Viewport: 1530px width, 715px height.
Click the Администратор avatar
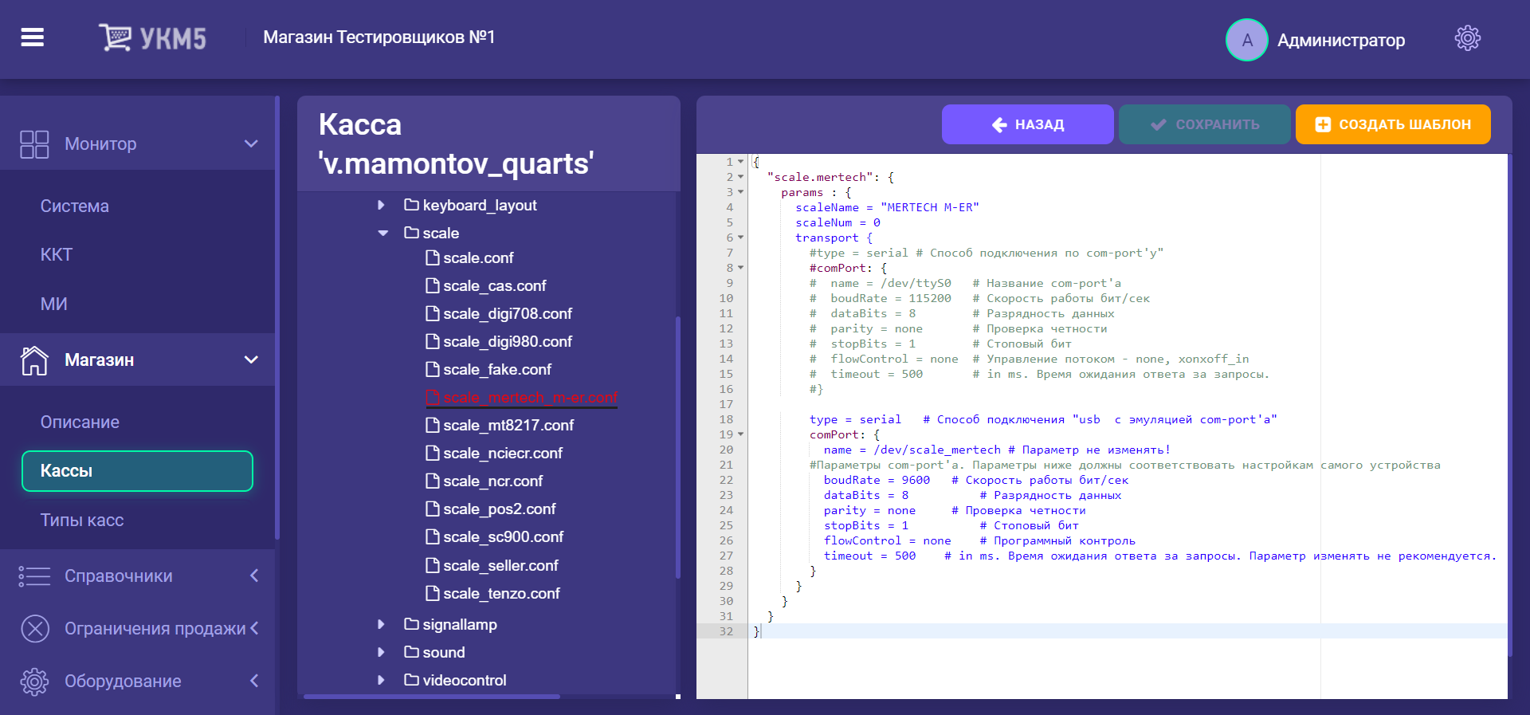pos(1246,40)
